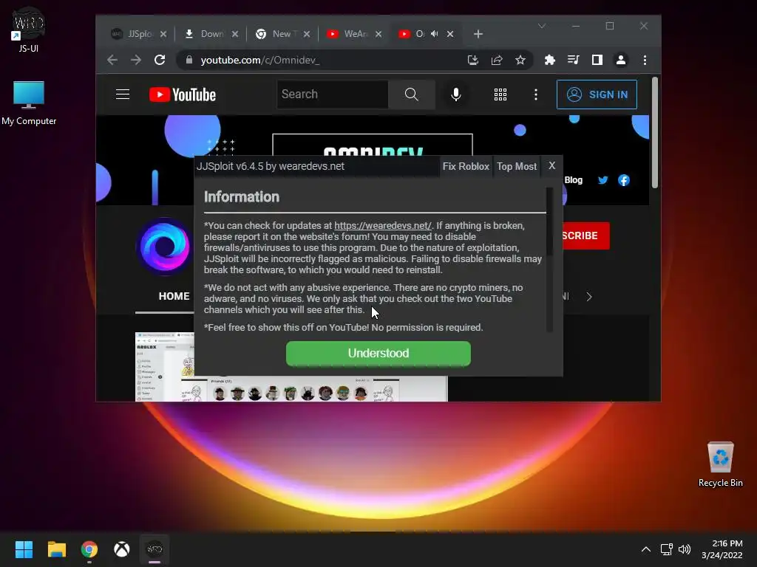Image resolution: width=757 pixels, height=567 pixels.
Task: Select Fix Roblox in JJSploit title bar
Action: 466,166
